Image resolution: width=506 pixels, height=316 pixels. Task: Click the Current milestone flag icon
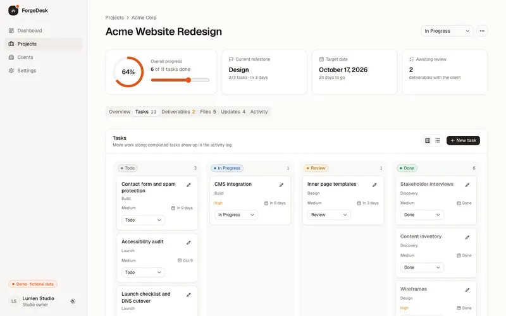coord(231,59)
